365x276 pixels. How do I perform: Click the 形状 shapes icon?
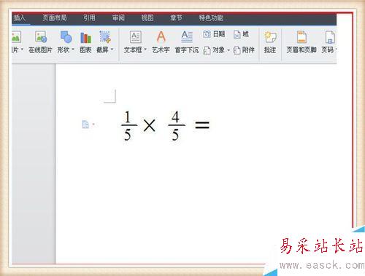(66, 37)
